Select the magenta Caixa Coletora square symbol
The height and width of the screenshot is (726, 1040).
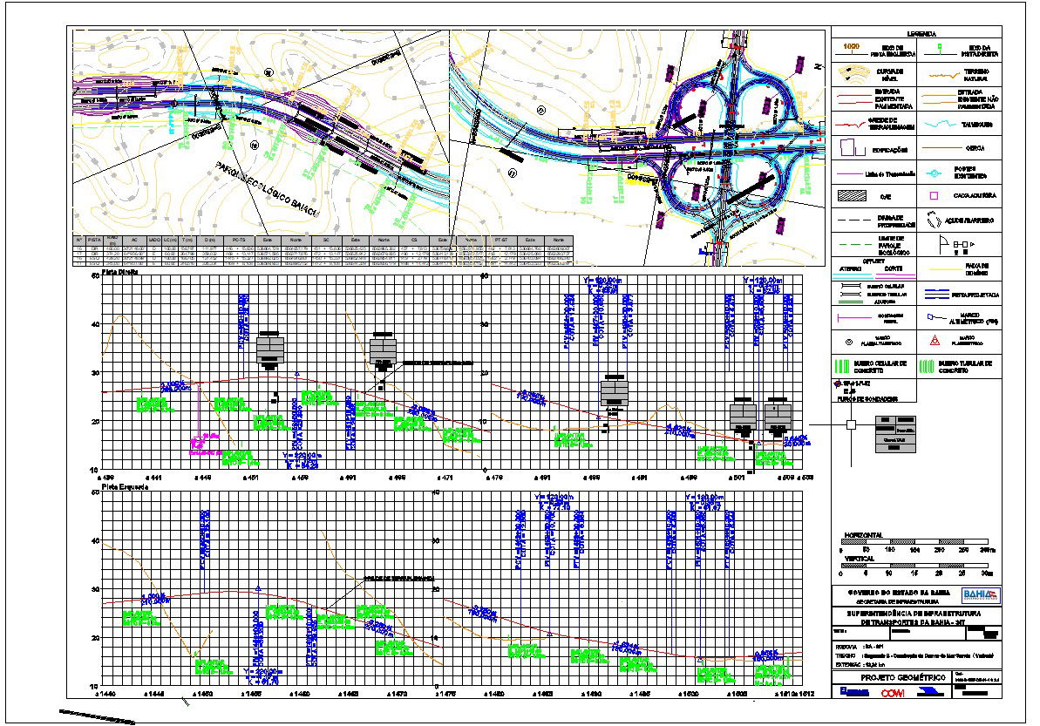[935, 196]
